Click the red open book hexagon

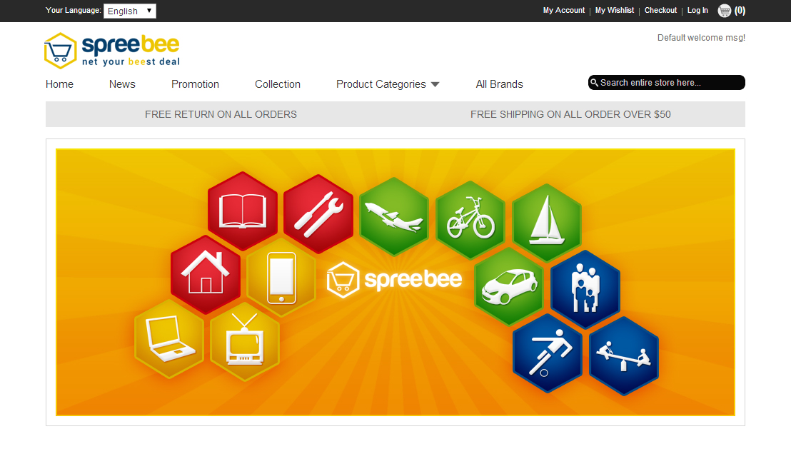point(243,211)
